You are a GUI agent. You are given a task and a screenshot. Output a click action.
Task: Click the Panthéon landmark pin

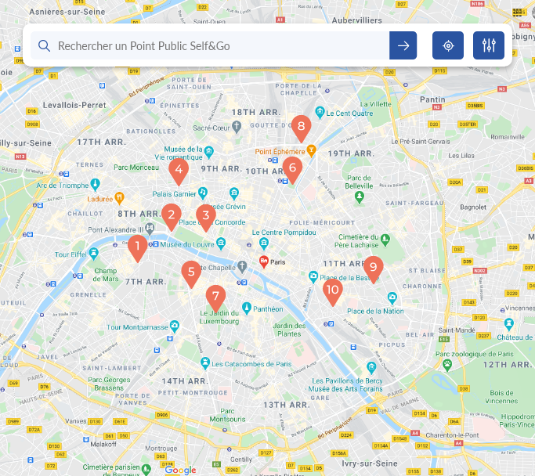click(x=246, y=308)
